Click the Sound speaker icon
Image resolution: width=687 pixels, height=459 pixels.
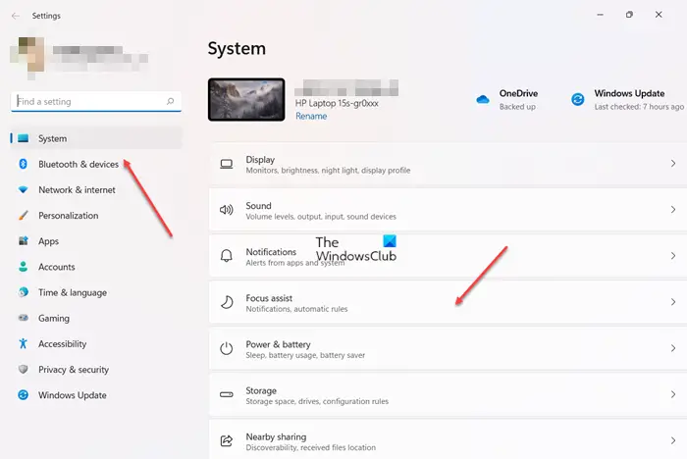point(227,210)
